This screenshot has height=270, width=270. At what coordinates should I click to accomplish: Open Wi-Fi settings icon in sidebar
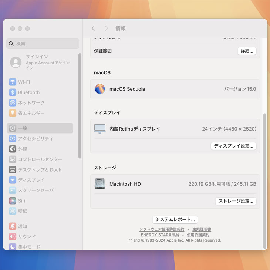[x=13, y=82]
